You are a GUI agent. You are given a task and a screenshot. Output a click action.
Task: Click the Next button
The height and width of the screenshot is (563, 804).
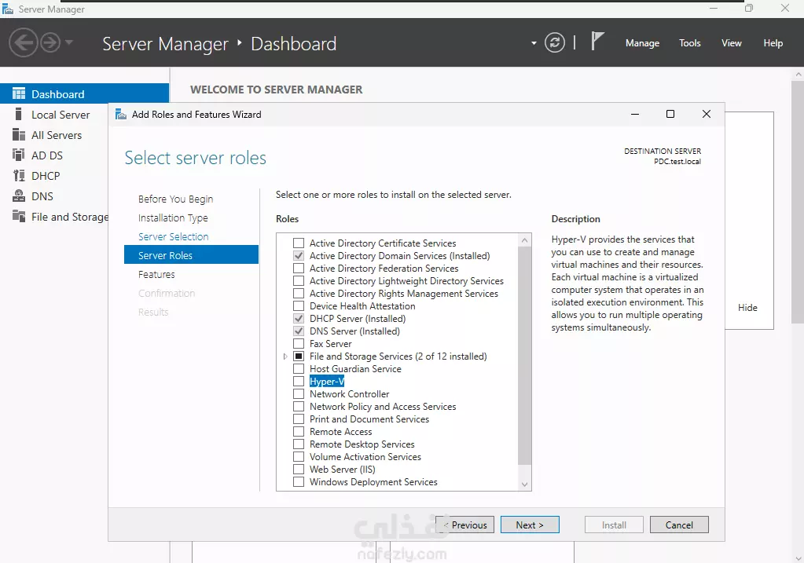[530, 525]
